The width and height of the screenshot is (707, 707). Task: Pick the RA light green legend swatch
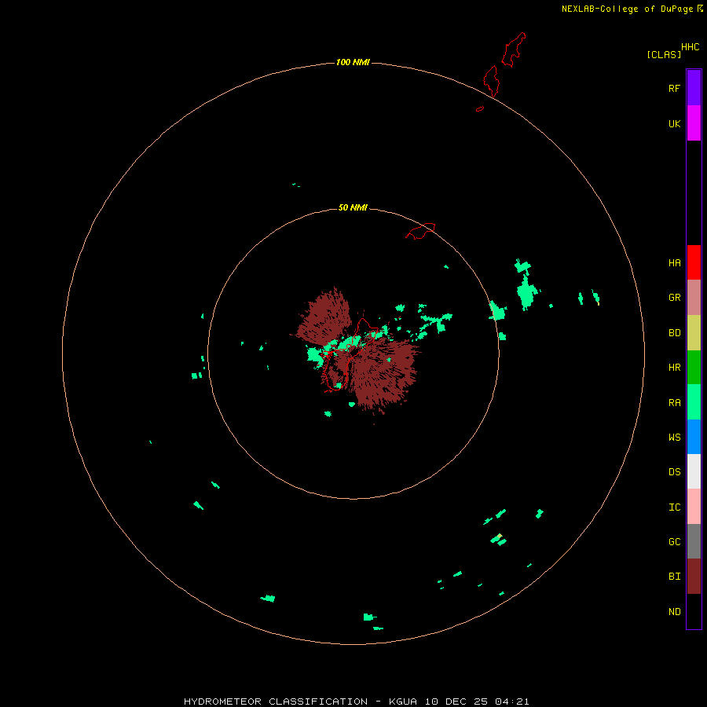[694, 402]
